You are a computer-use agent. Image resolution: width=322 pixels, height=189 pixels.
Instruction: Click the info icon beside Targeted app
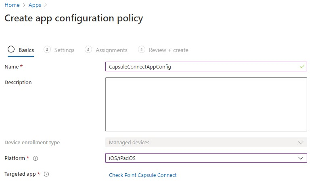[46, 174]
